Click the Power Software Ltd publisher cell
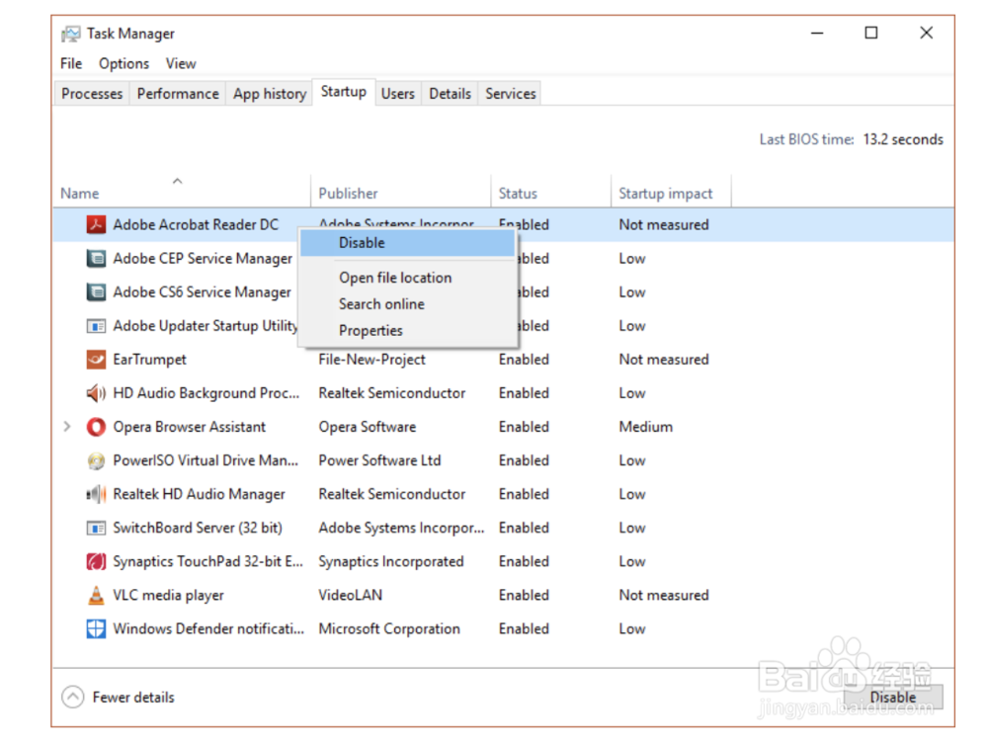988x742 pixels. (379, 460)
